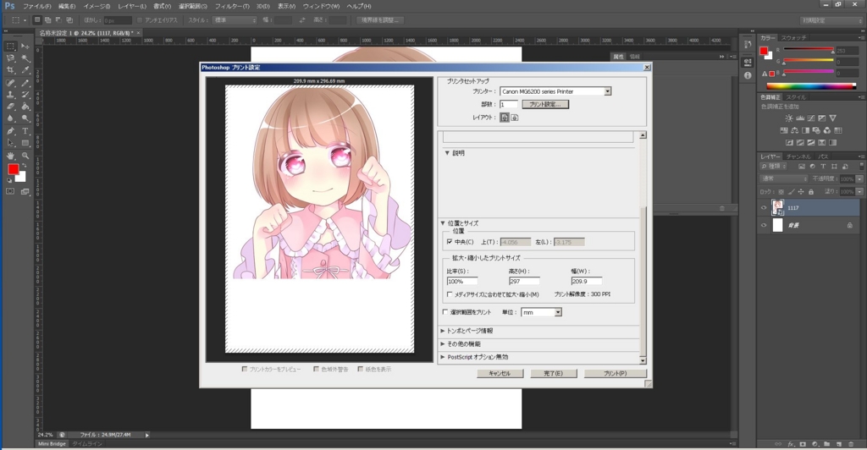Select the Pen tool
The width and height of the screenshot is (867, 450).
pos(10,131)
